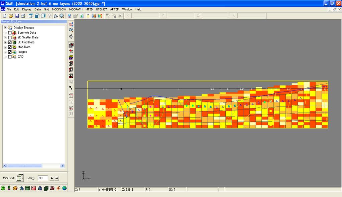Open the MT3D menu

pyautogui.click(x=89, y=9)
